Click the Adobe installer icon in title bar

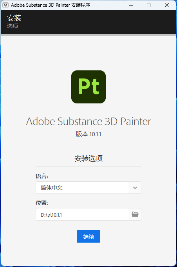click(5, 5)
